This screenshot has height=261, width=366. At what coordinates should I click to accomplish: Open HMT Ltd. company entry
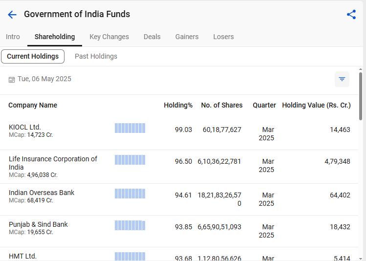[x=22, y=256]
